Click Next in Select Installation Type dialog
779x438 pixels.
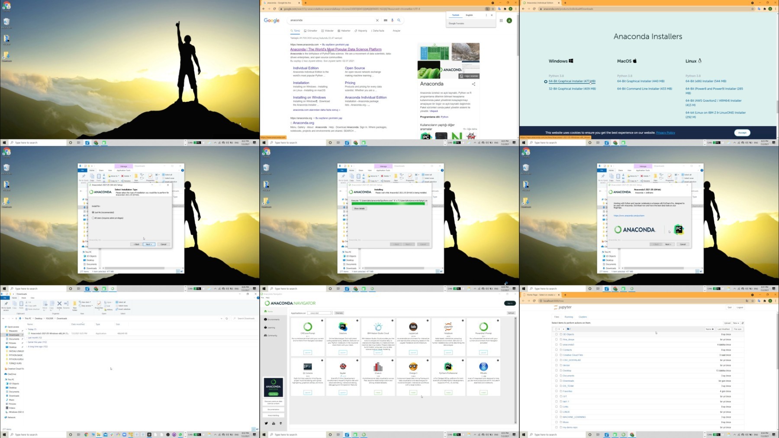[x=148, y=244]
